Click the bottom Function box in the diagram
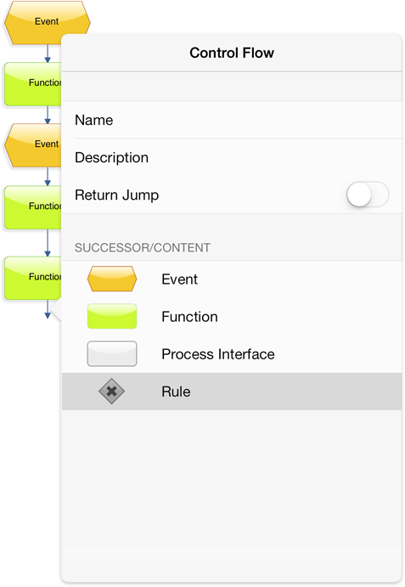 33,278
